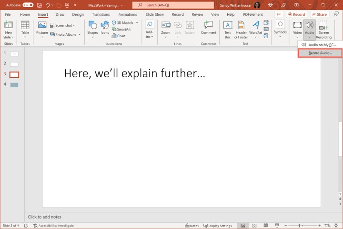The width and height of the screenshot is (343, 229).
Task: Open the Animations tab
Action: pyautogui.click(x=128, y=14)
